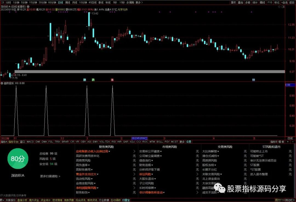The height and width of the screenshot is (202, 296).
Task: Select the 日线 daily period
Action: pyautogui.click(x=60, y=2)
